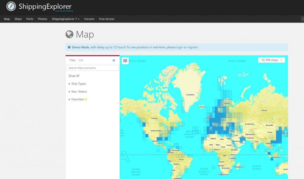Click the globe icon beside the Map heading
This screenshot has height=179, width=304.
tap(69, 34)
